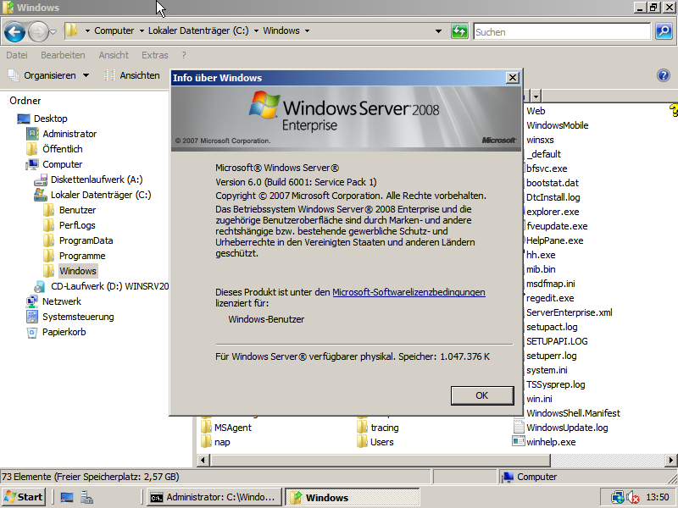Click the Start button on taskbar
This screenshot has height=508, width=678.
pos(24,497)
